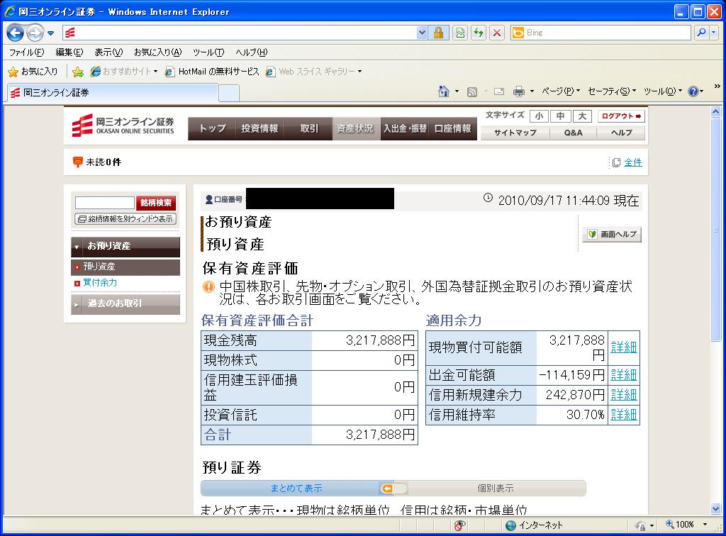The height and width of the screenshot is (536, 726).
Task: Set font size to 小 (small)
Action: (x=540, y=116)
